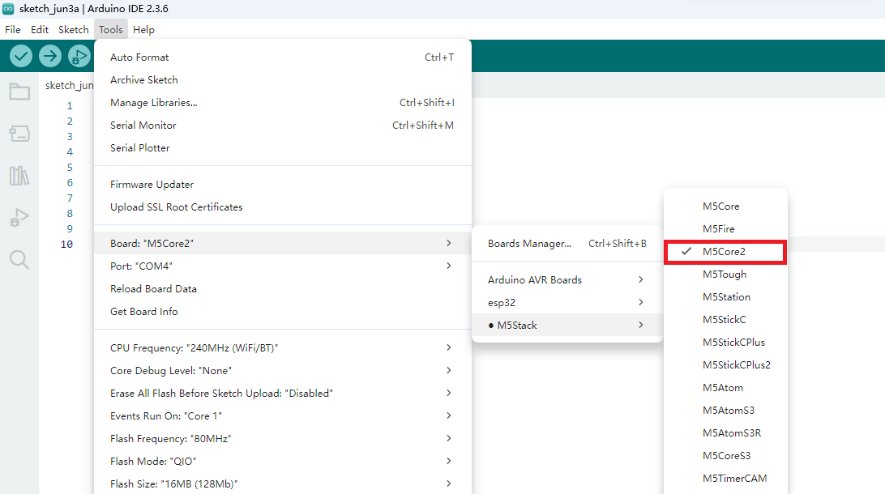Open the Debug sidebar icon
The height and width of the screenshot is (494, 885).
point(19,218)
